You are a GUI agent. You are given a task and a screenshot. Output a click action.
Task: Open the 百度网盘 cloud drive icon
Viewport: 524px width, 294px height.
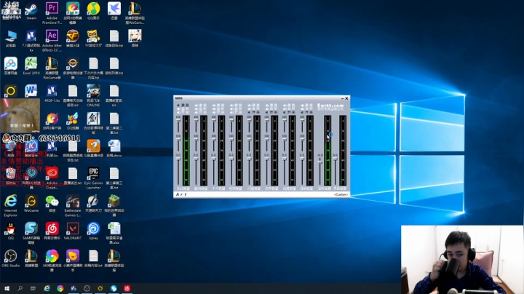tap(10, 65)
